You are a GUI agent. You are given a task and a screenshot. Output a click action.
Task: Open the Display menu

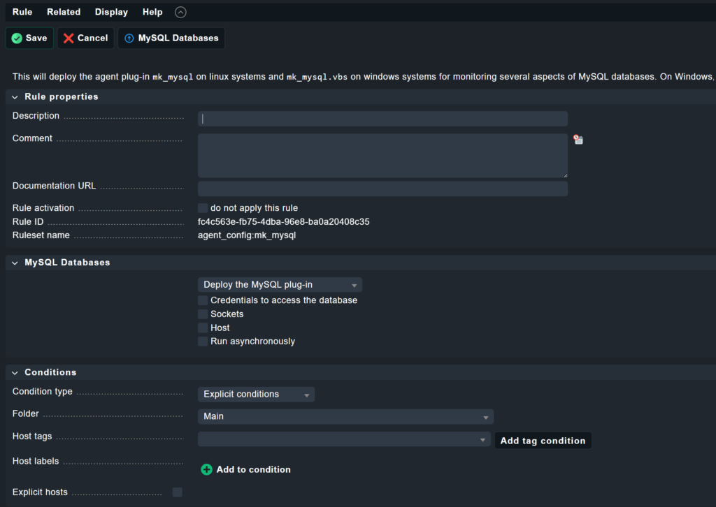pyautogui.click(x=111, y=12)
